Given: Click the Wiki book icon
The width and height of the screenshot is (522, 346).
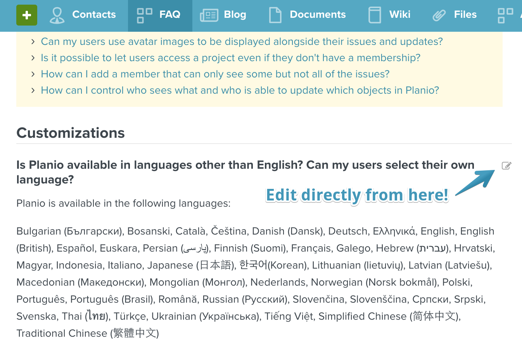Looking at the screenshot, I should tap(375, 15).
